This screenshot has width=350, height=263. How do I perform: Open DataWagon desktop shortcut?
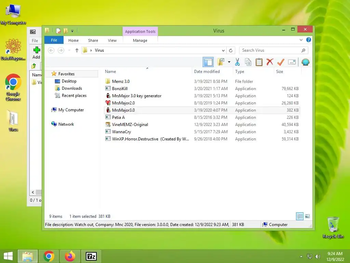[x=13, y=50]
